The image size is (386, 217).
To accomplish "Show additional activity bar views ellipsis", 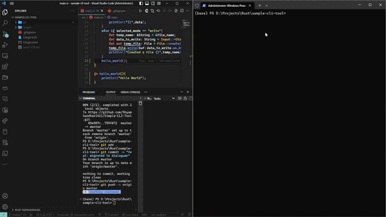I will click(x=5, y=164).
